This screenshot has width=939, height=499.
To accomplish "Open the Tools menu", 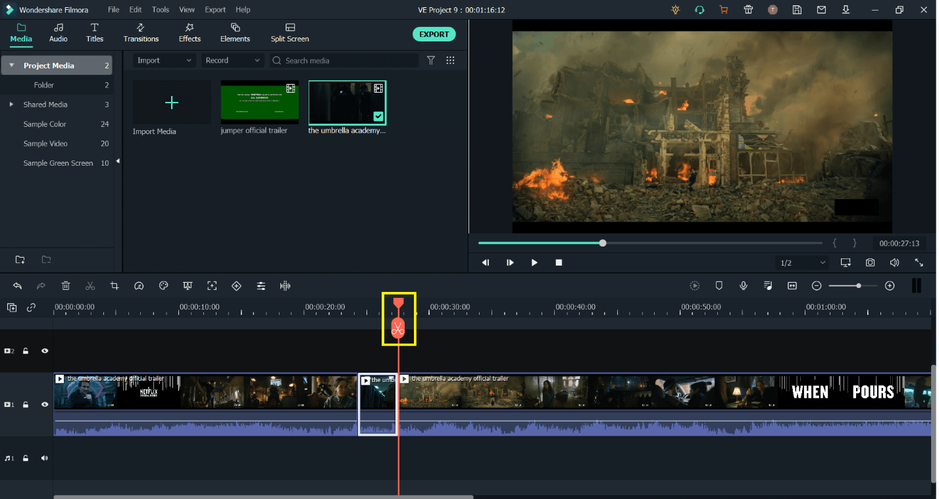I will click(x=161, y=10).
